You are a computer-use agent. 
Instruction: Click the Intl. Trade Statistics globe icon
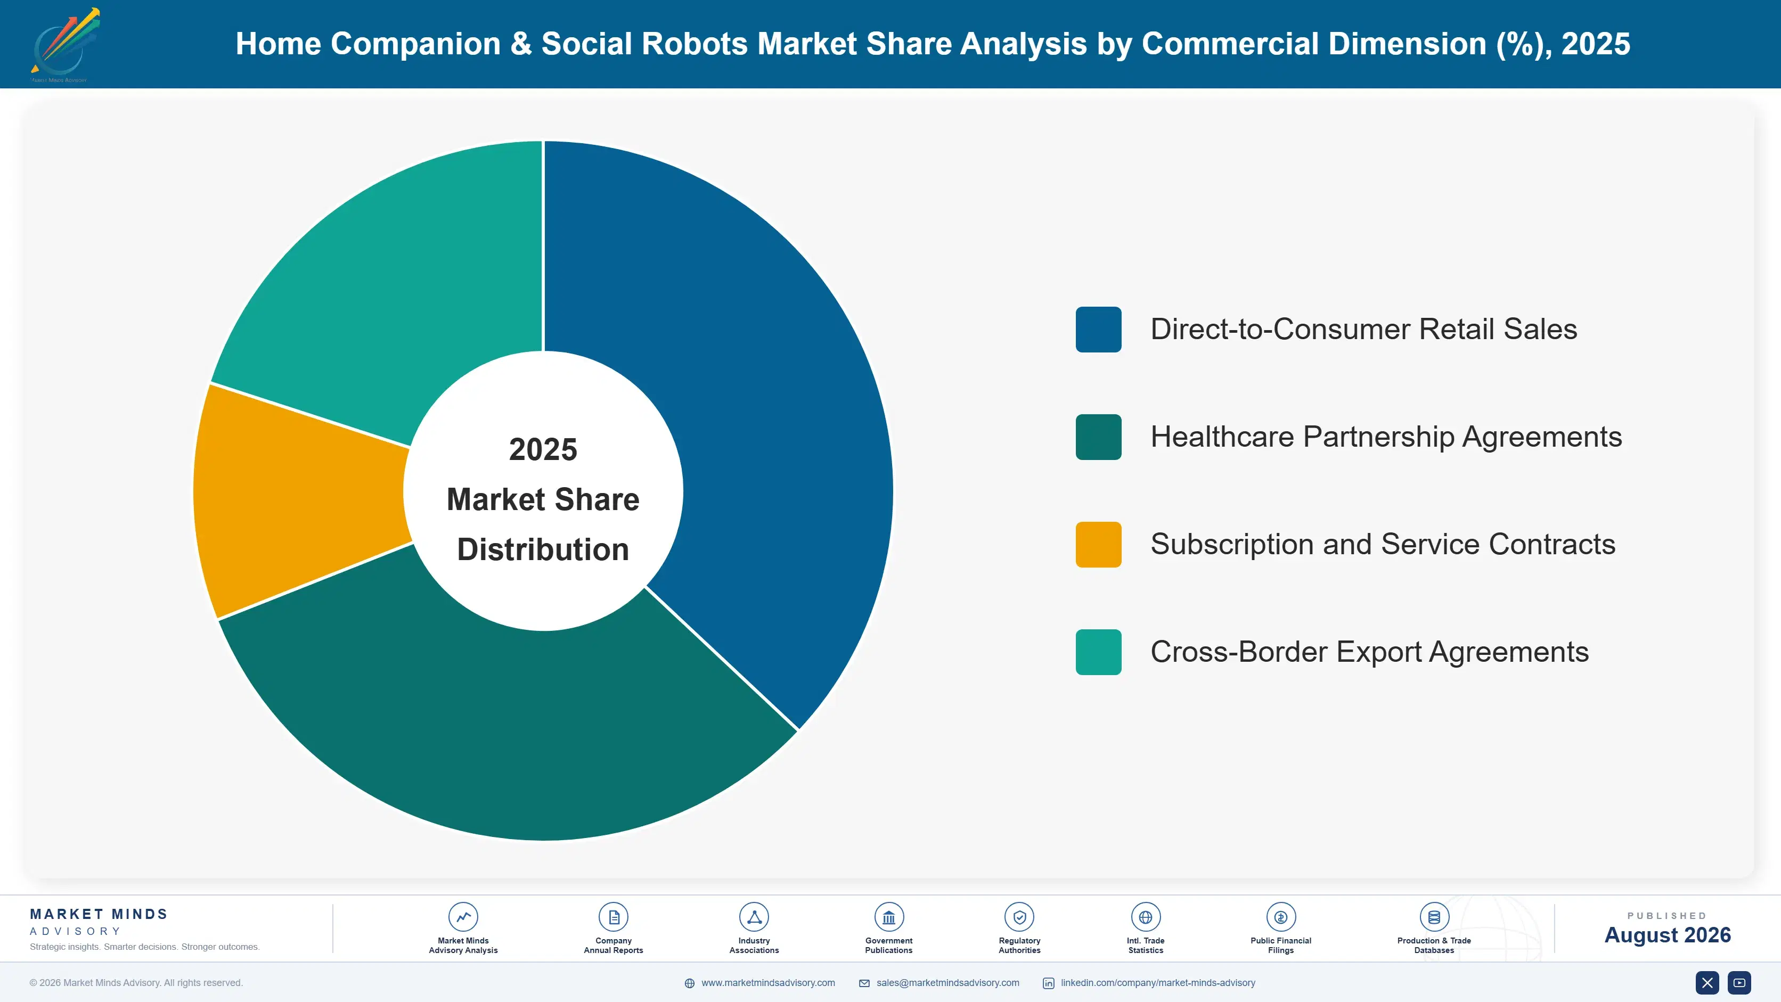tap(1146, 917)
